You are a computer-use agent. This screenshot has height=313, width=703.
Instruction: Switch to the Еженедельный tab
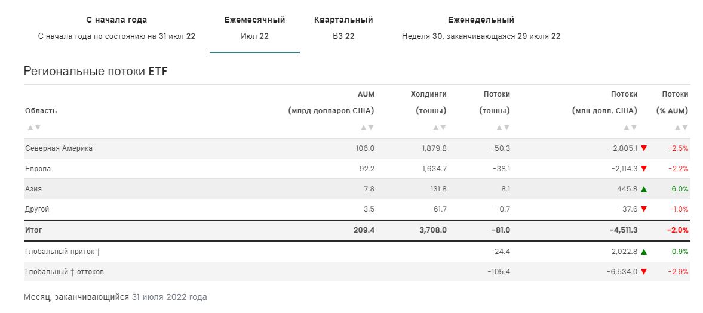tap(481, 27)
